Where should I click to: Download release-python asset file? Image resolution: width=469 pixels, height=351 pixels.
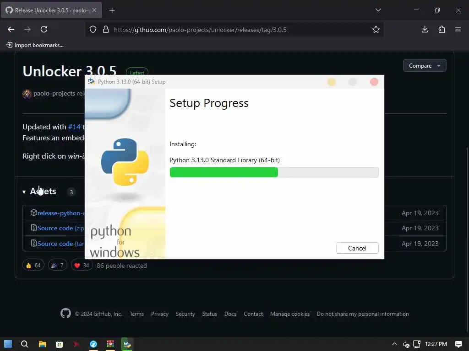[61, 213]
